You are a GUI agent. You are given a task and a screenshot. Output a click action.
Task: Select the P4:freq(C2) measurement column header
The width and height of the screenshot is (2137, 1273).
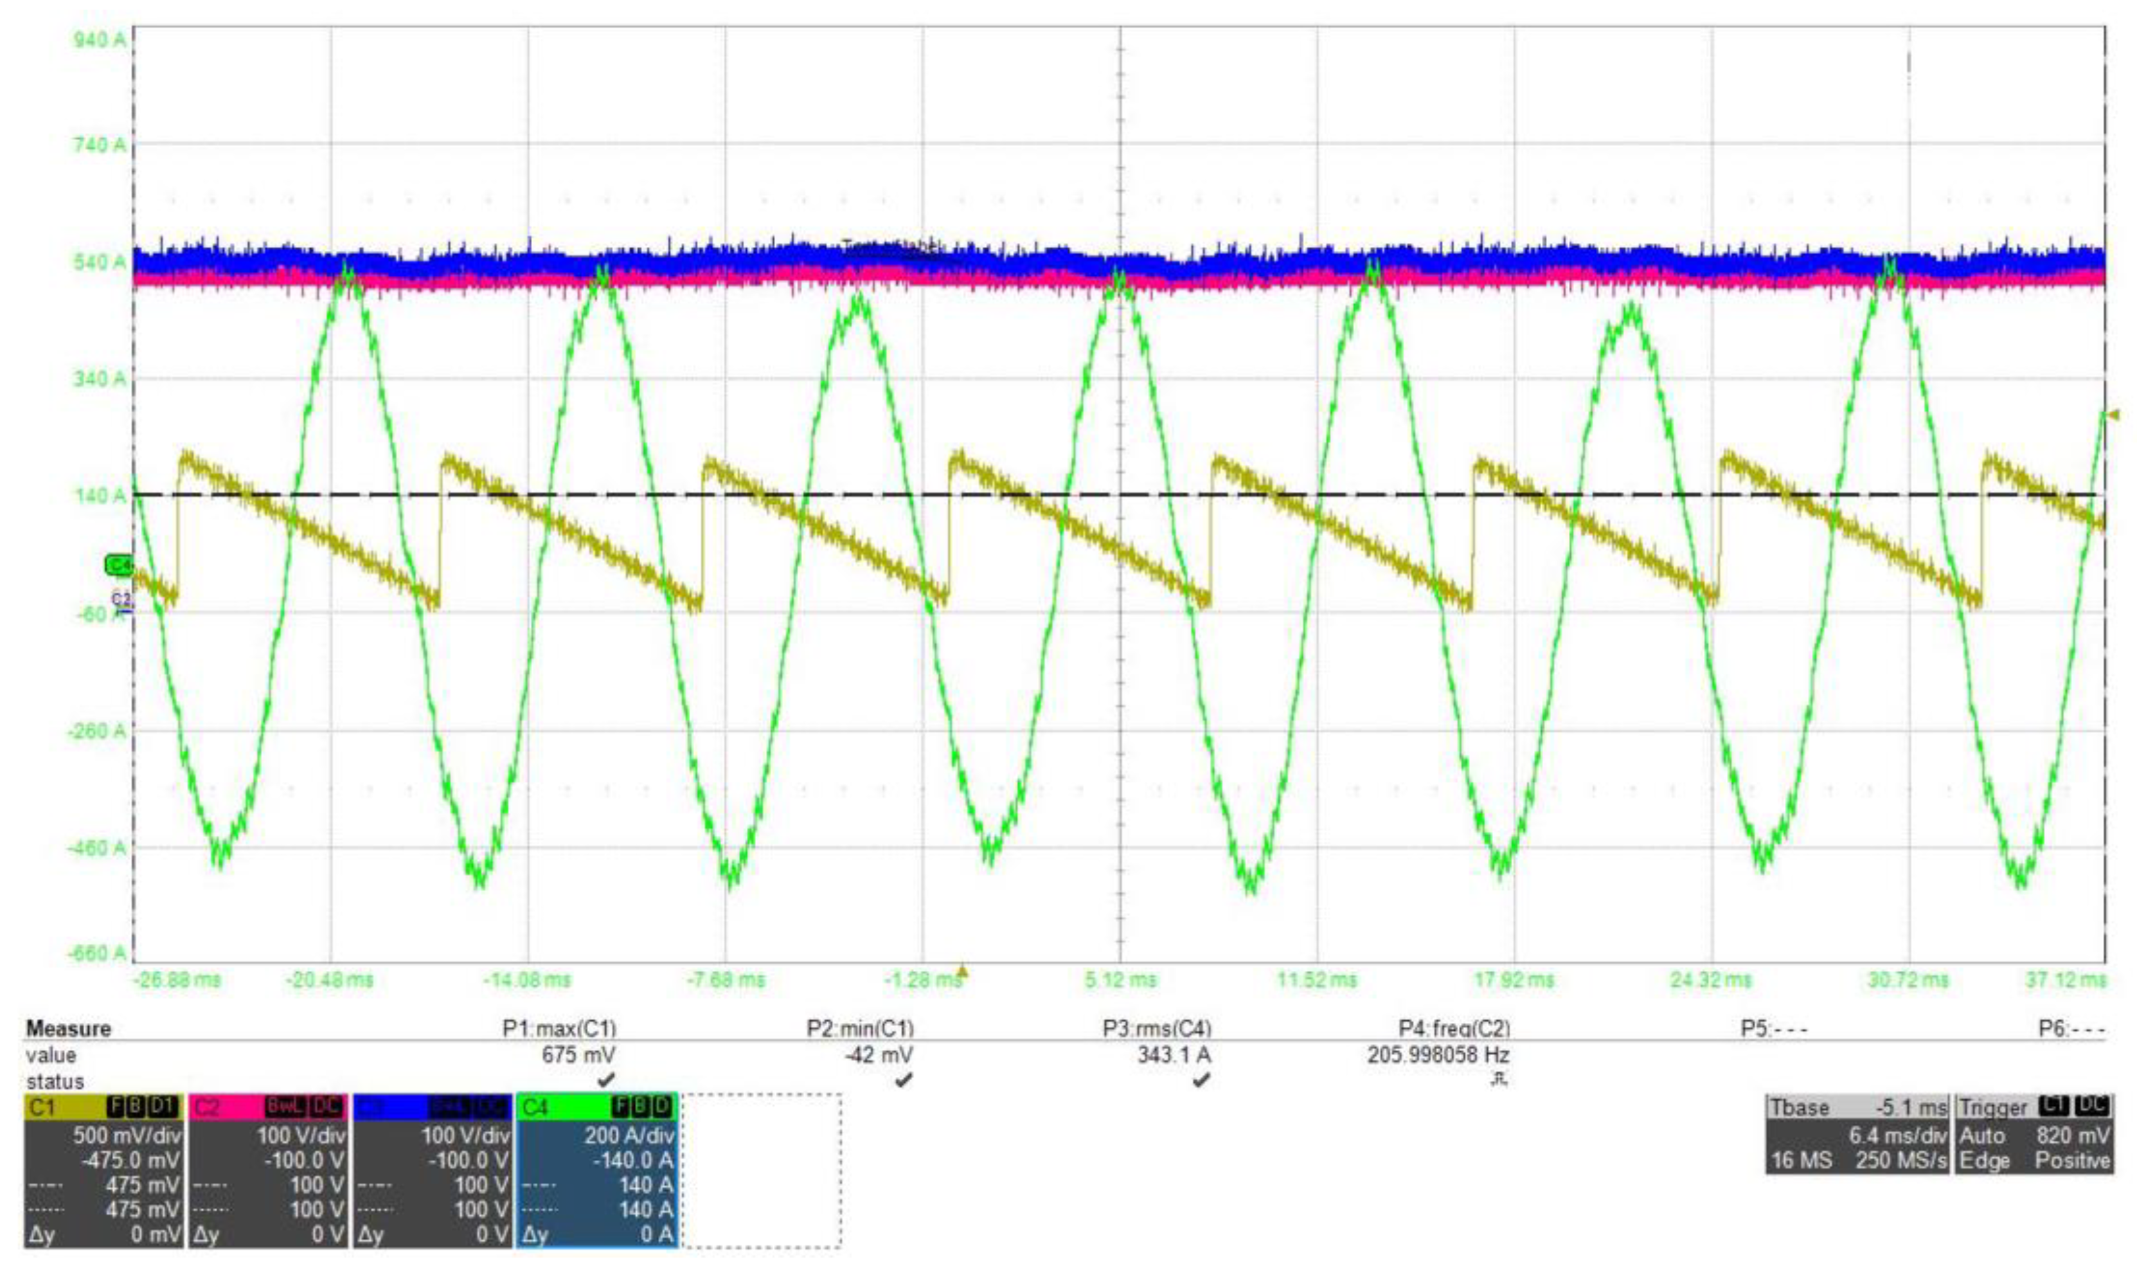[x=1454, y=1027]
